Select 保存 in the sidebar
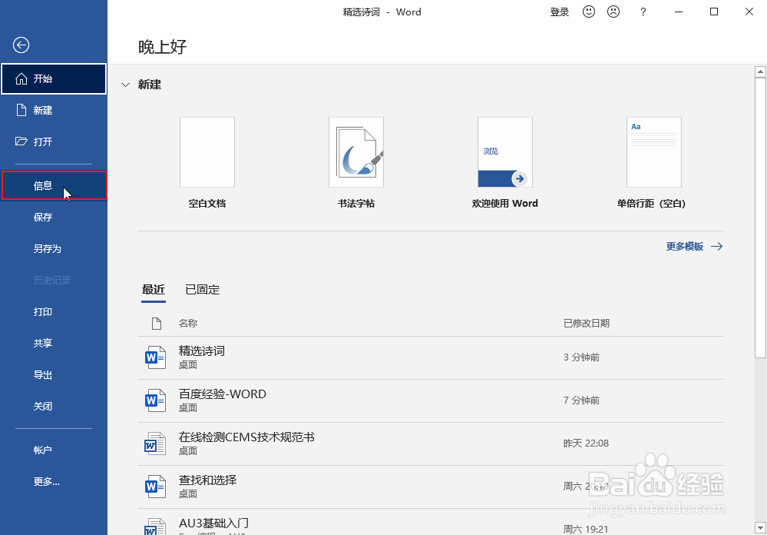Image resolution: width=767 pixels, height=535 pixels. pyautogui.click(x=54, y=217)
